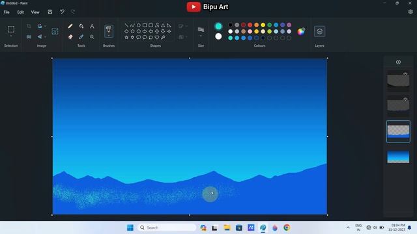Pick the Curve shape
Screen dimensions: 417x234
[132, 25]
